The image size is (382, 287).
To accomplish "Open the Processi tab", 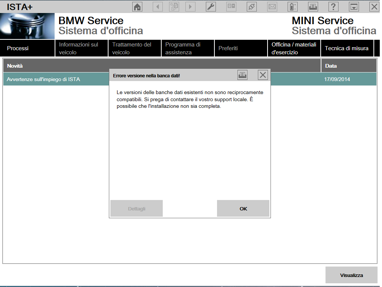I will click(x=27, y=48).
